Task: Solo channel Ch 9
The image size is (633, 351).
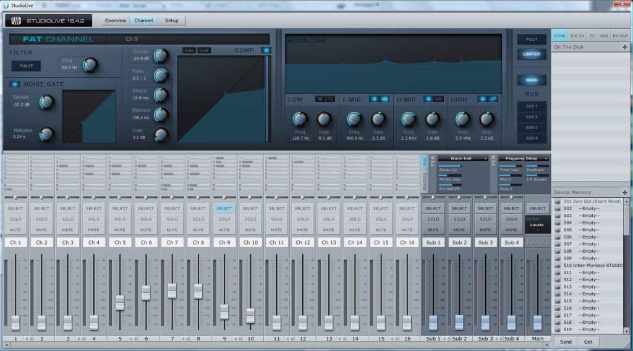Action: point(224,219)
